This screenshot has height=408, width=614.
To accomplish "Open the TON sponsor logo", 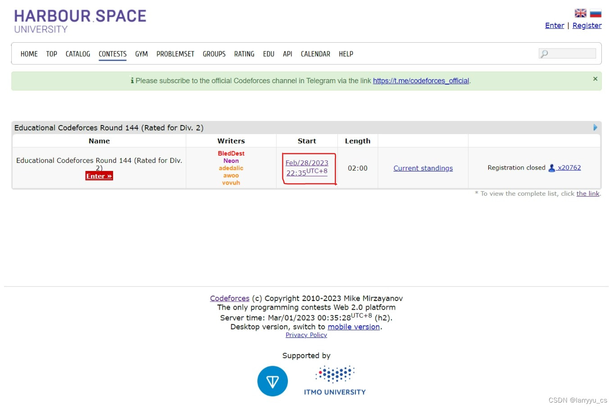I will 273,381.
